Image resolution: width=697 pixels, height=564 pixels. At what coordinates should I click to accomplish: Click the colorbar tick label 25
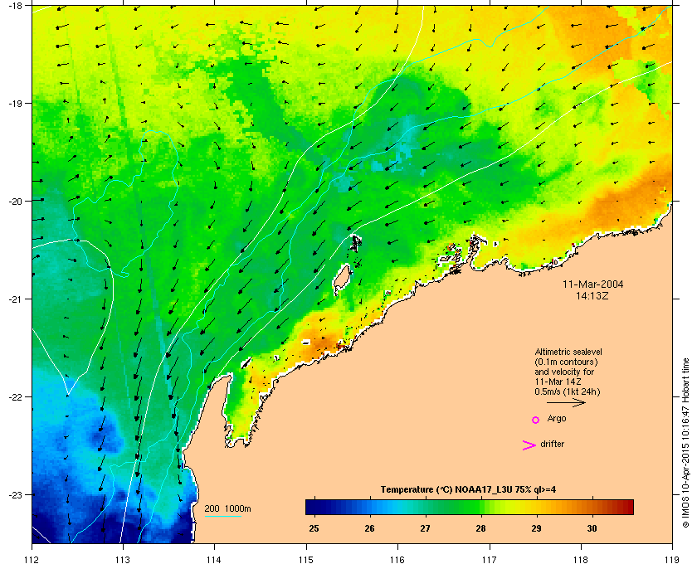pyautogui.click(x=314, y=528)
